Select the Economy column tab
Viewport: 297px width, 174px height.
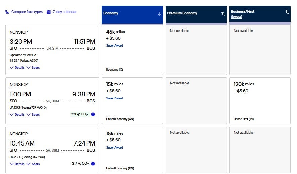(127, 14)
